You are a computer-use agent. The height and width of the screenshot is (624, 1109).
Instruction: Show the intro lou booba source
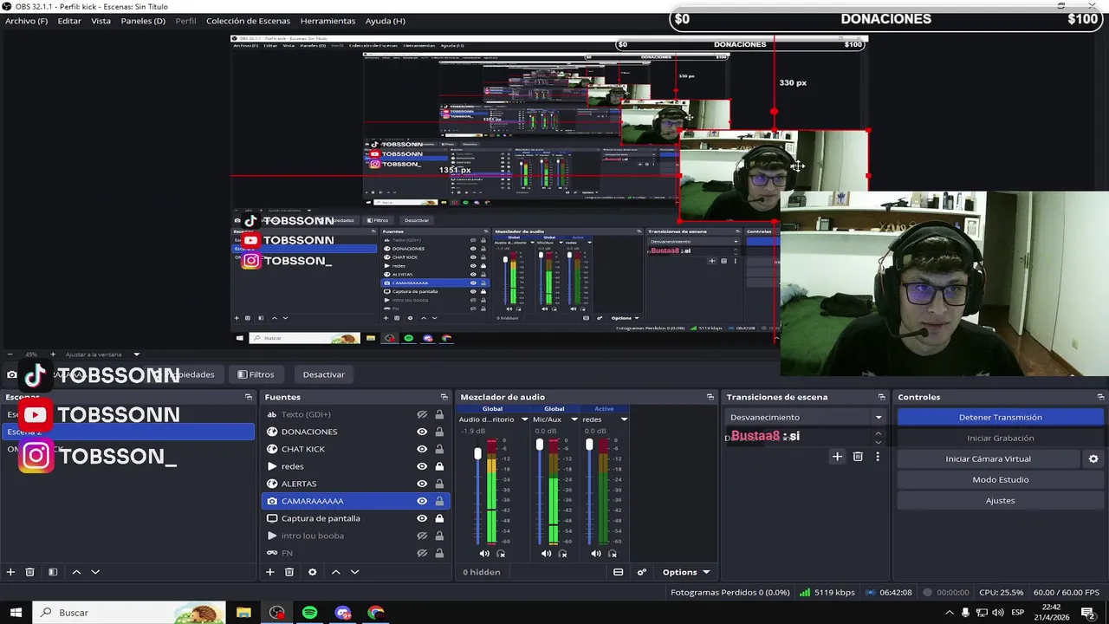[x=422, y=536]
